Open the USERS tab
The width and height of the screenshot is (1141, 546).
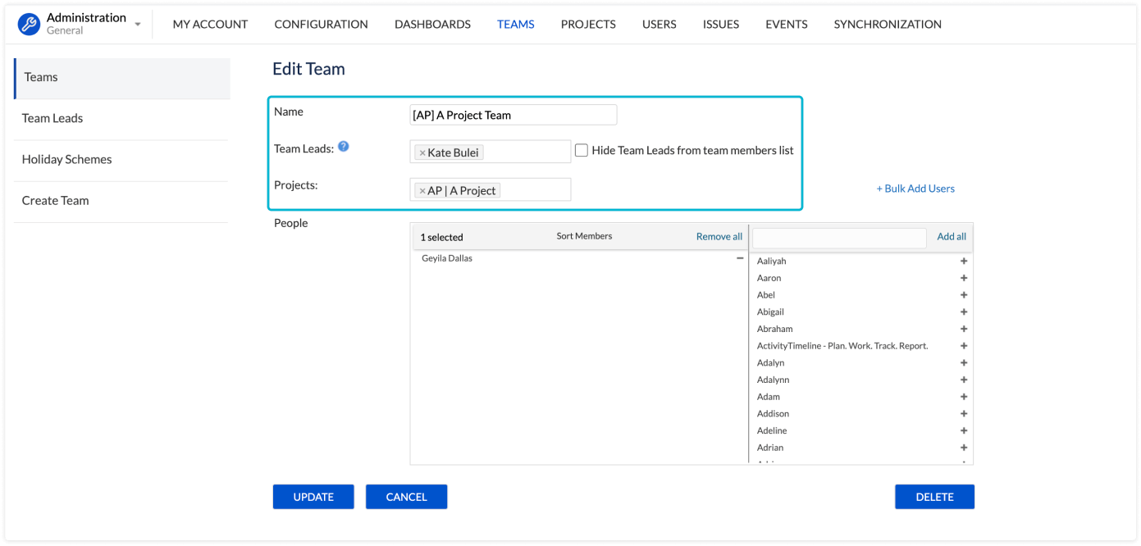[x=659, y=25]
